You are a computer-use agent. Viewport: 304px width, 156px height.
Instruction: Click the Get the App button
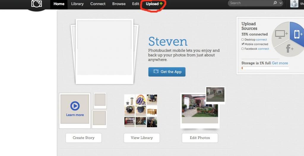click(x=167, y=72)
